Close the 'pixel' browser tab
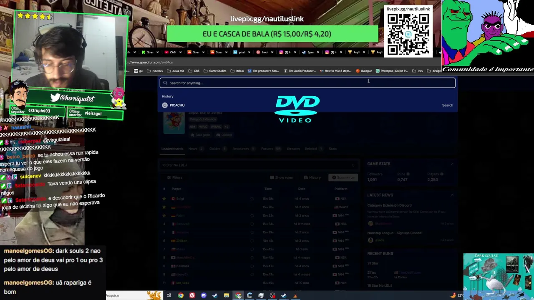Viewport: 534px width, 300px height. click(249, 52)
